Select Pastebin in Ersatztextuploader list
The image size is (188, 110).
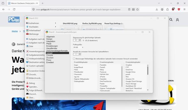103,65
